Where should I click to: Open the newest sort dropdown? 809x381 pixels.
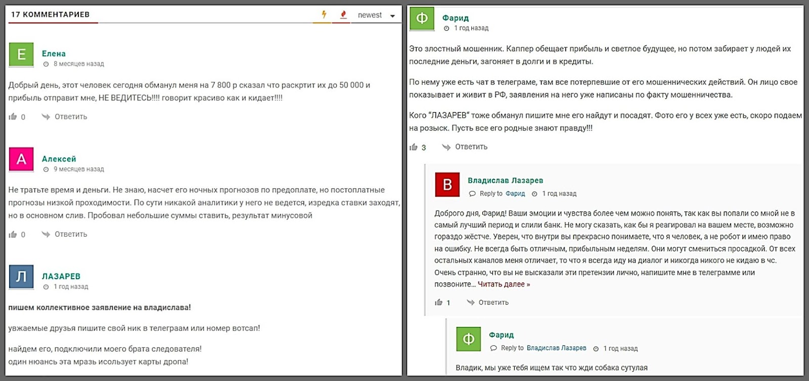coord(376,15)
